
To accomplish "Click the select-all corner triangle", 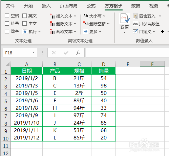I will pyautogui.click(x=8, y=64).
